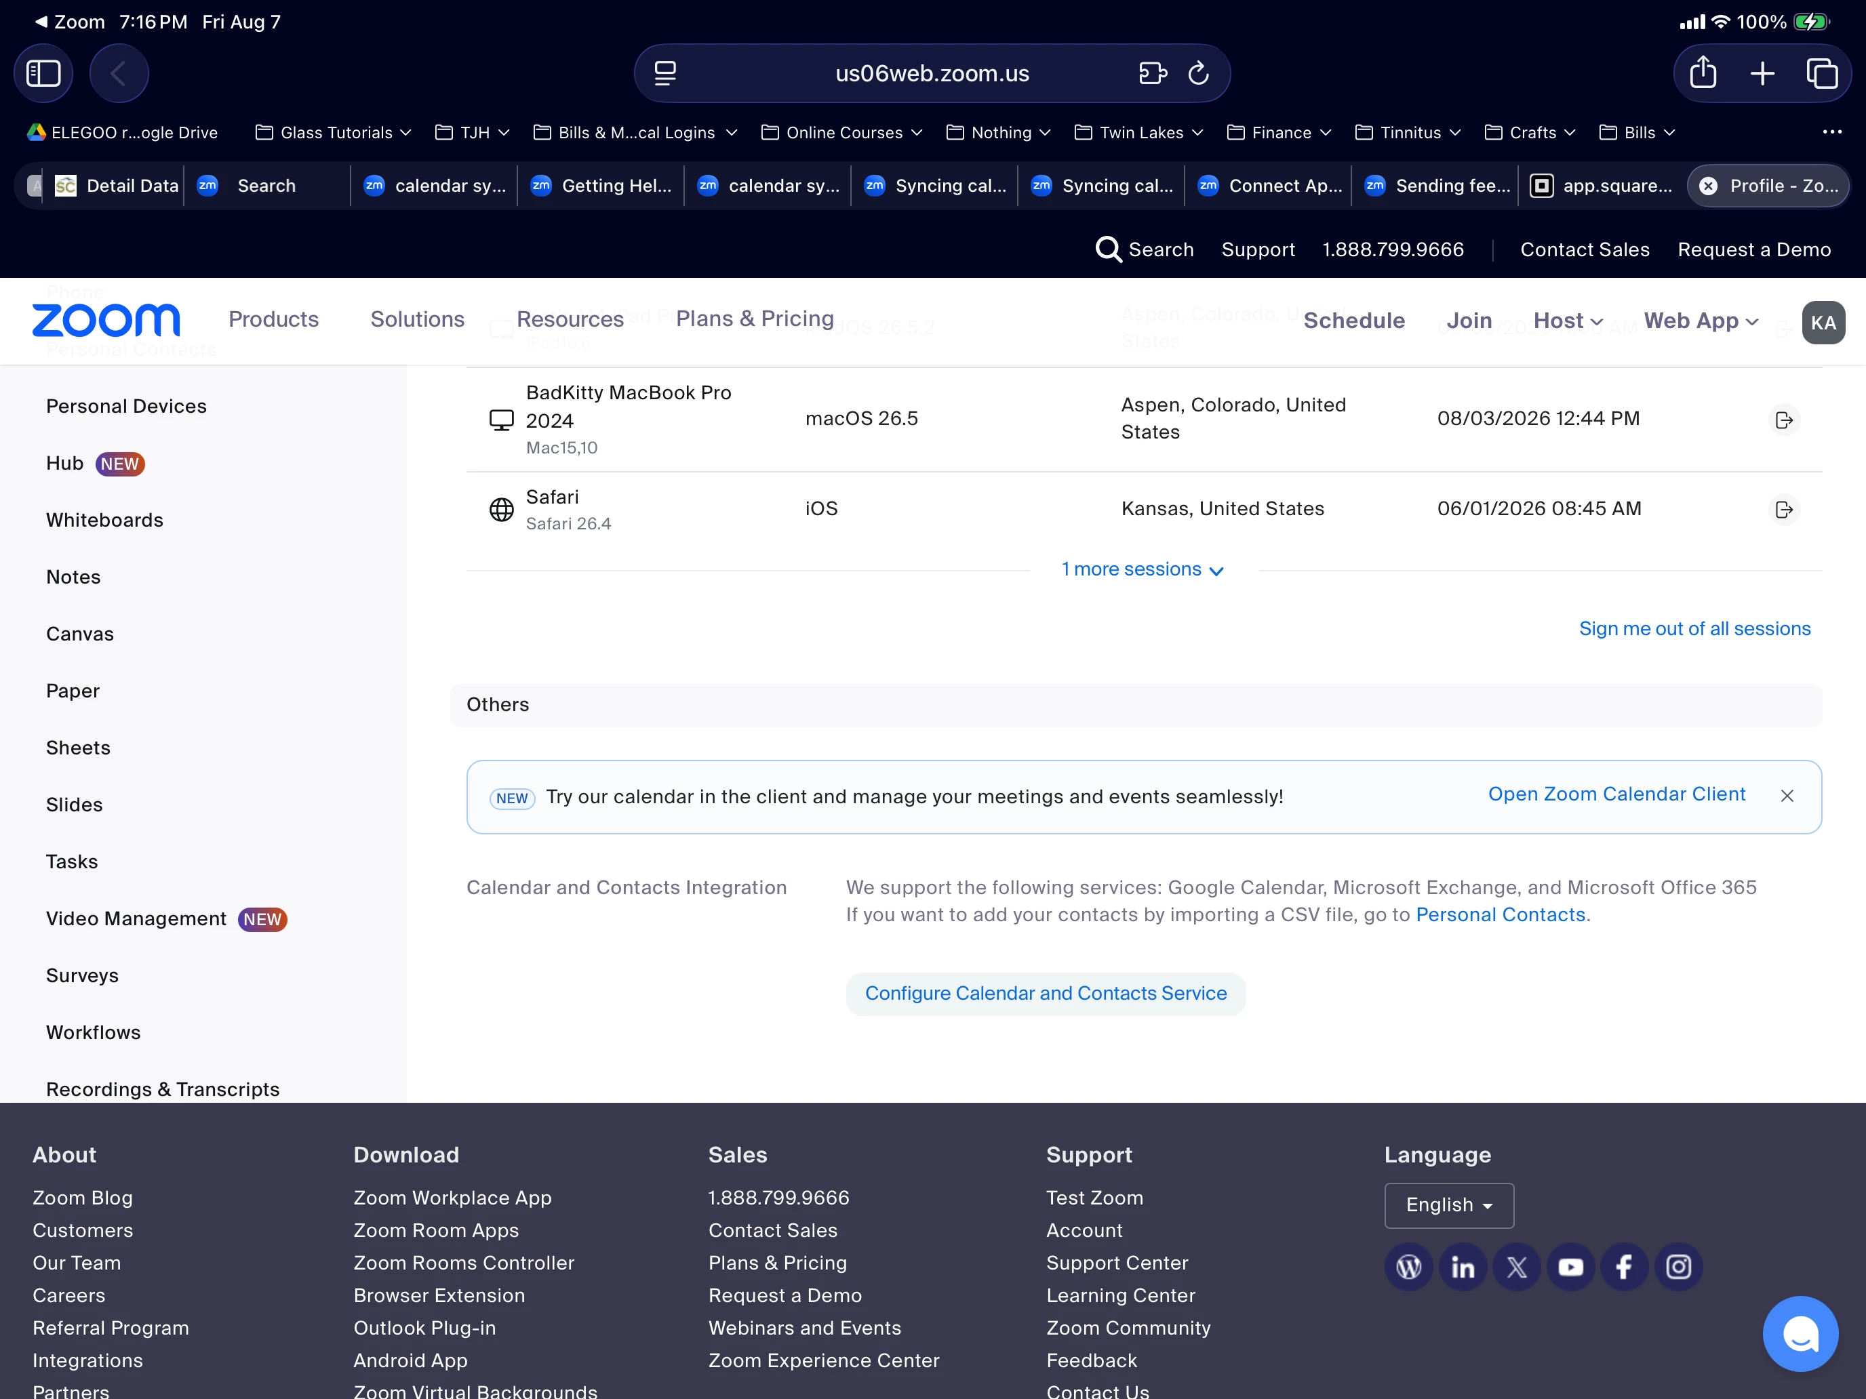Open the Host dropdown

pos(1568,321)
